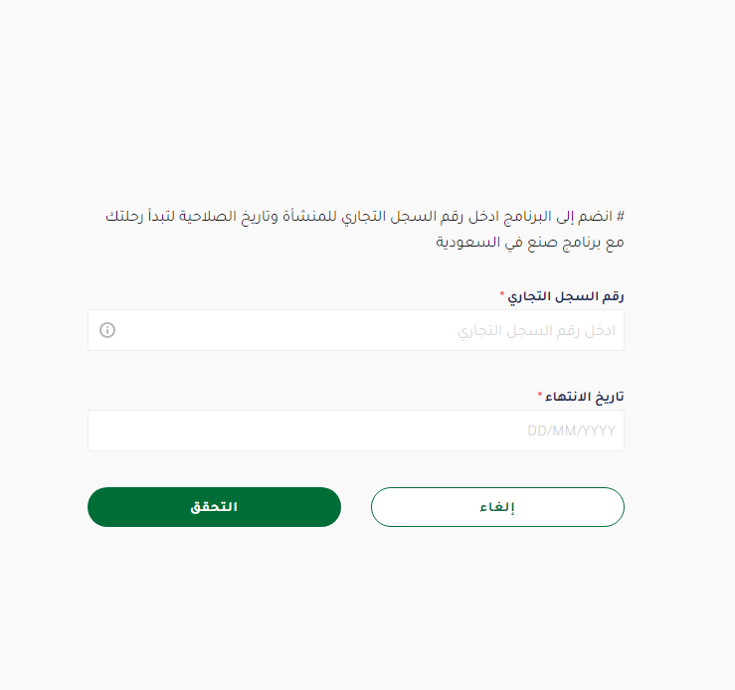The width and height of the screenshot is (735, 690).
Task: Click the DD/MM/YYYY expiry date input
Action: [x=571, y=431]
